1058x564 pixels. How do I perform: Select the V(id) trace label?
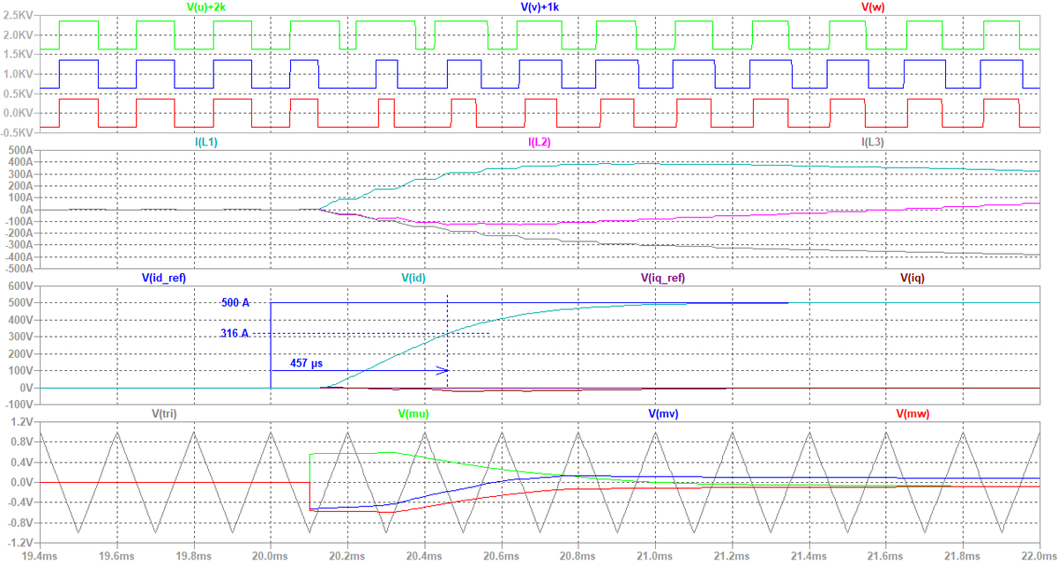414,278
